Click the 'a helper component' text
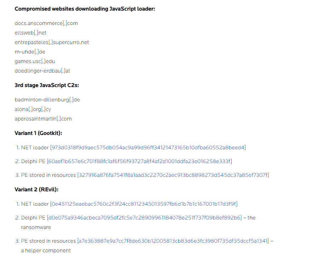The height and width of the screenshot is (260, 320). point(46,250)
